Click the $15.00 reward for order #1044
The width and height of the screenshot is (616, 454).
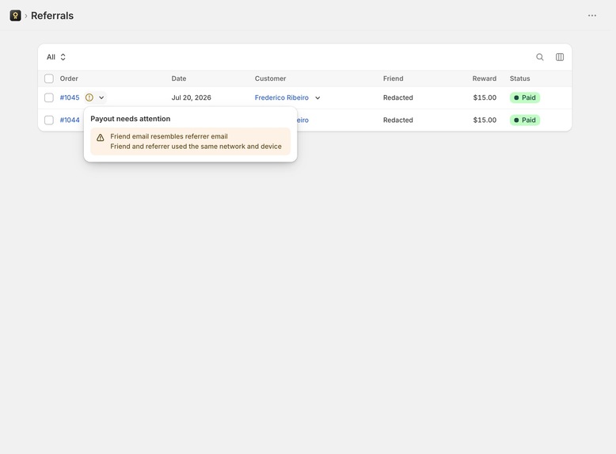tap(485, 120)
